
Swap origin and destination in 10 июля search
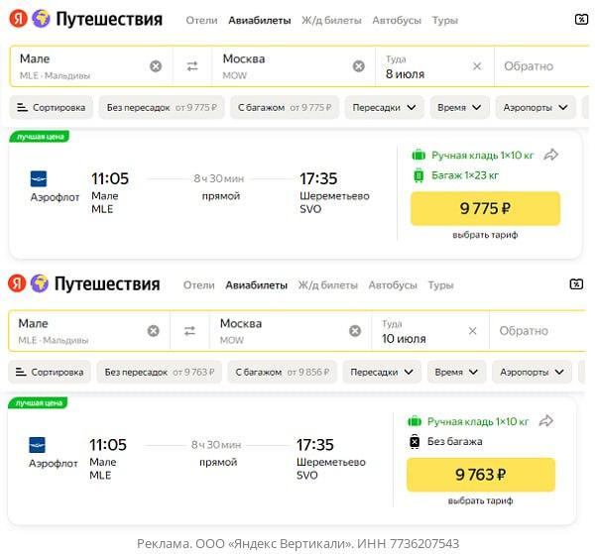pyautogui.click(x=189, y=331)
